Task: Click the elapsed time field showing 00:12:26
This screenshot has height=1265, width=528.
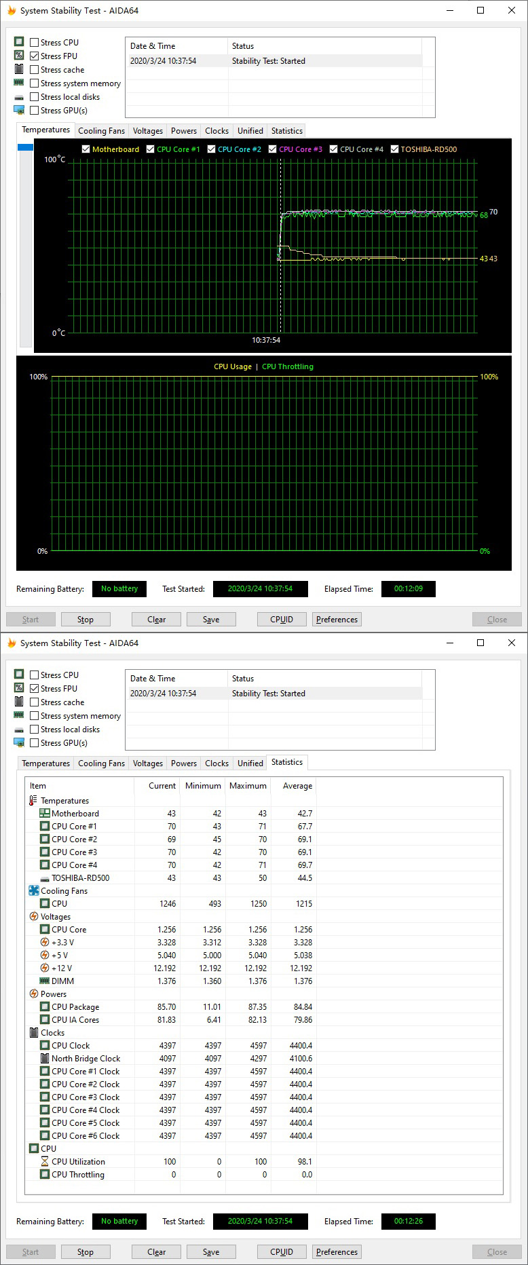Action: pos(409,1221)
